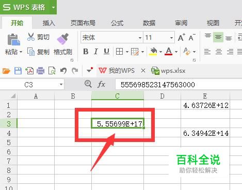242x190 pixels.
Task: Select row 3 header
Action: (9, 124)
